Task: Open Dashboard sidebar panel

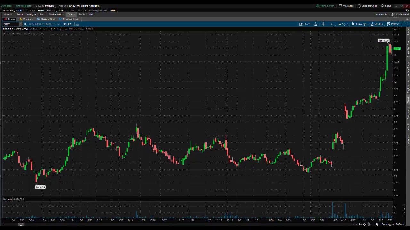Action: 408,113
